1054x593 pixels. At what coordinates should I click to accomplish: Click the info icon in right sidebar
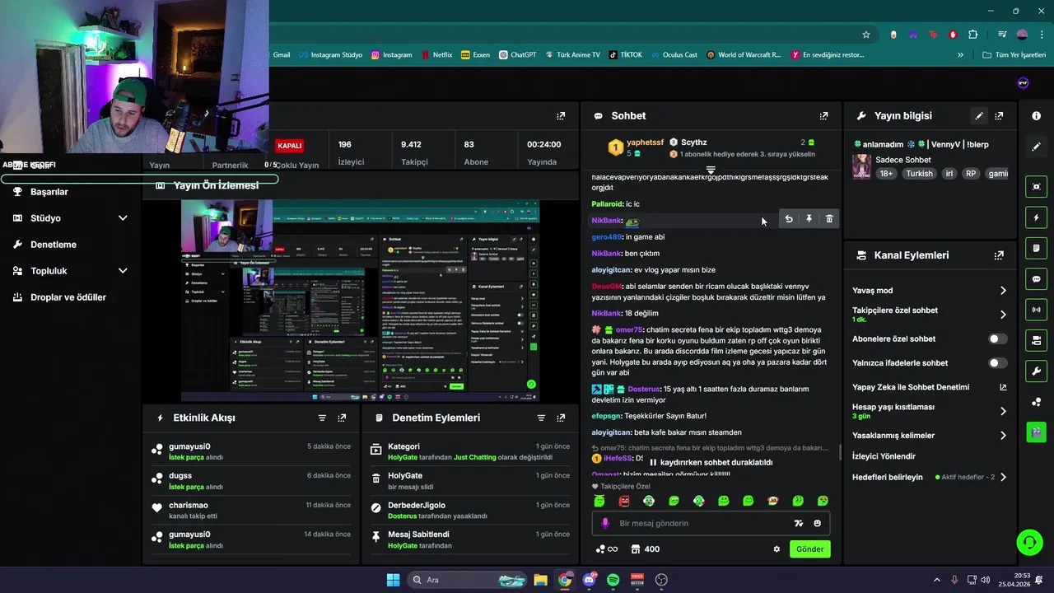tap(1036, 116)
